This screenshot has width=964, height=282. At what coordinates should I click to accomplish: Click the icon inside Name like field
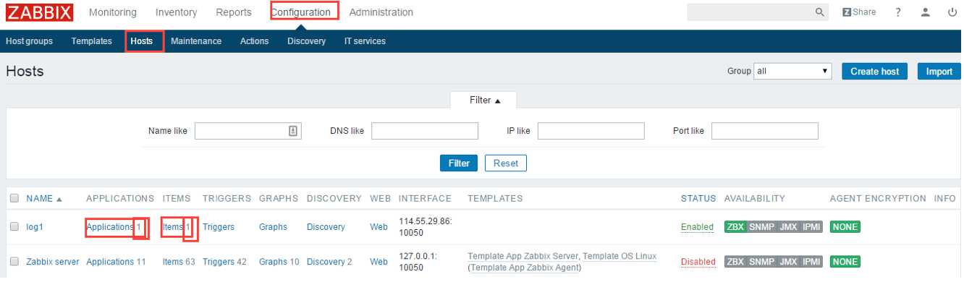pos(293,131)
